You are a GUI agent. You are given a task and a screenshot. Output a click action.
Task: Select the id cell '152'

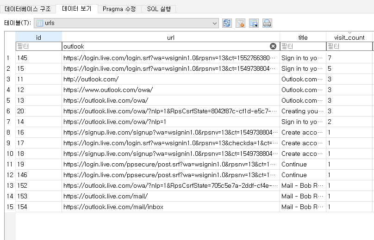click(38, 185)
